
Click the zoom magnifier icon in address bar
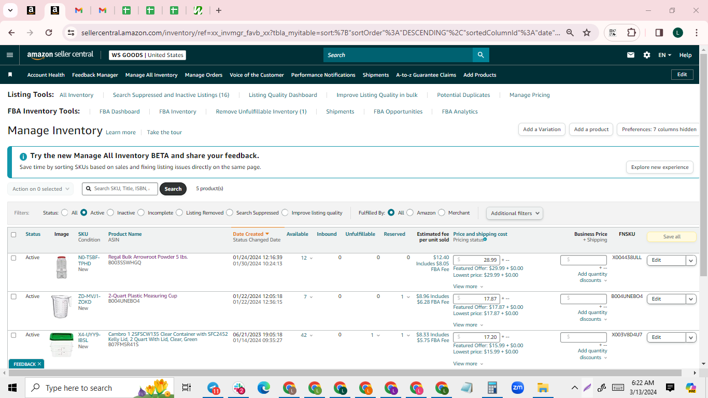pyautogui.click(x=570, y=33)
